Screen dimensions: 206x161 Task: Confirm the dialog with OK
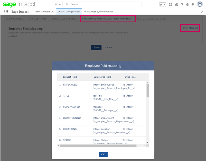coord(103,154)
